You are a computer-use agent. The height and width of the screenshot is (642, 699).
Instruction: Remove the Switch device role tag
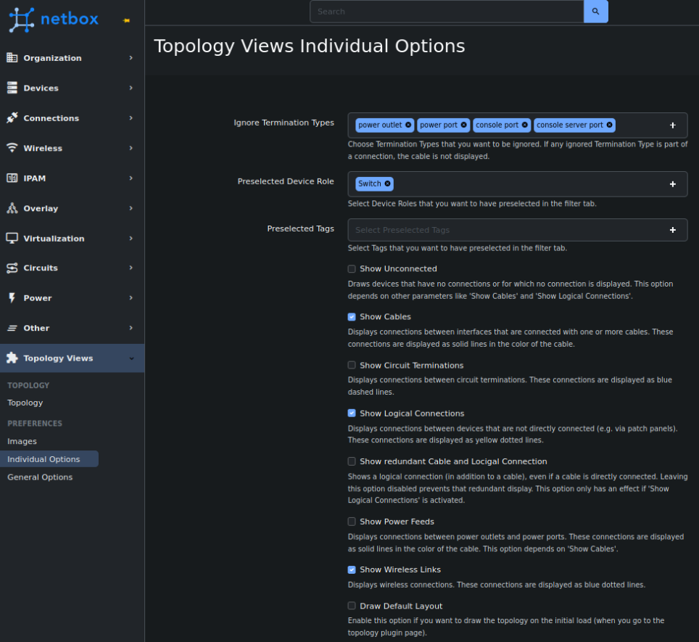[389, 184]
